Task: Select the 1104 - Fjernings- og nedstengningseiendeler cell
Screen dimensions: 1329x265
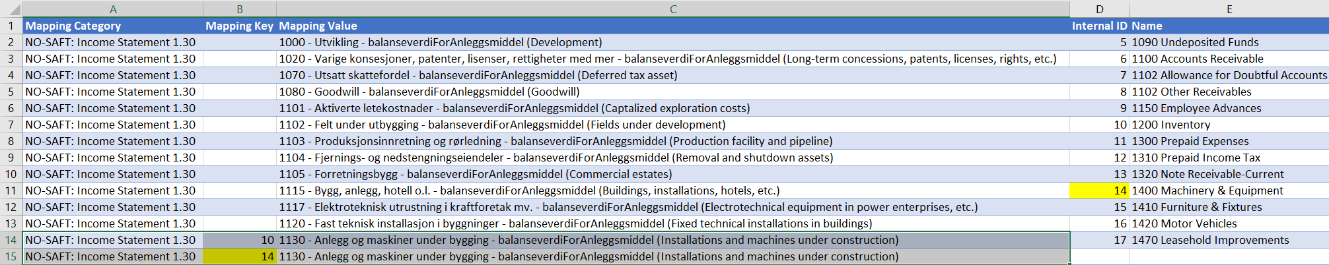Action: click(x=673, y=158)
